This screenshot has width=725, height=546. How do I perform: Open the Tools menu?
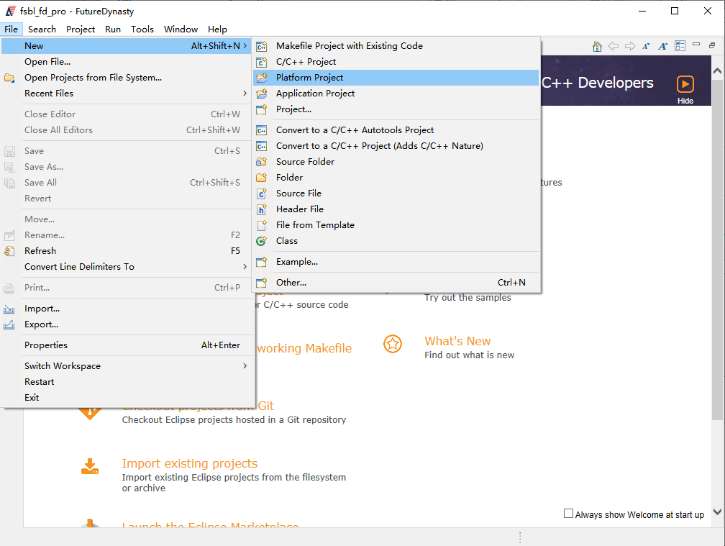(x=142, y=29)
